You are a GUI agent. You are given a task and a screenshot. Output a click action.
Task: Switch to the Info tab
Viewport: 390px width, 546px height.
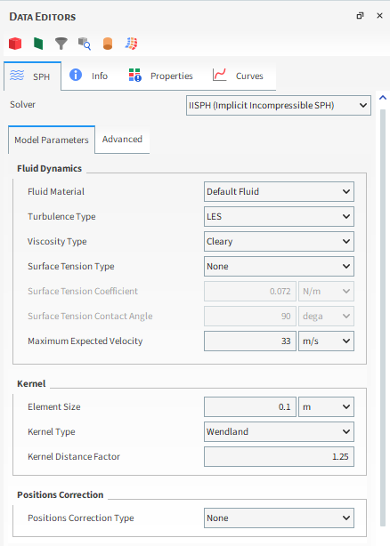(x=88, y=76)
